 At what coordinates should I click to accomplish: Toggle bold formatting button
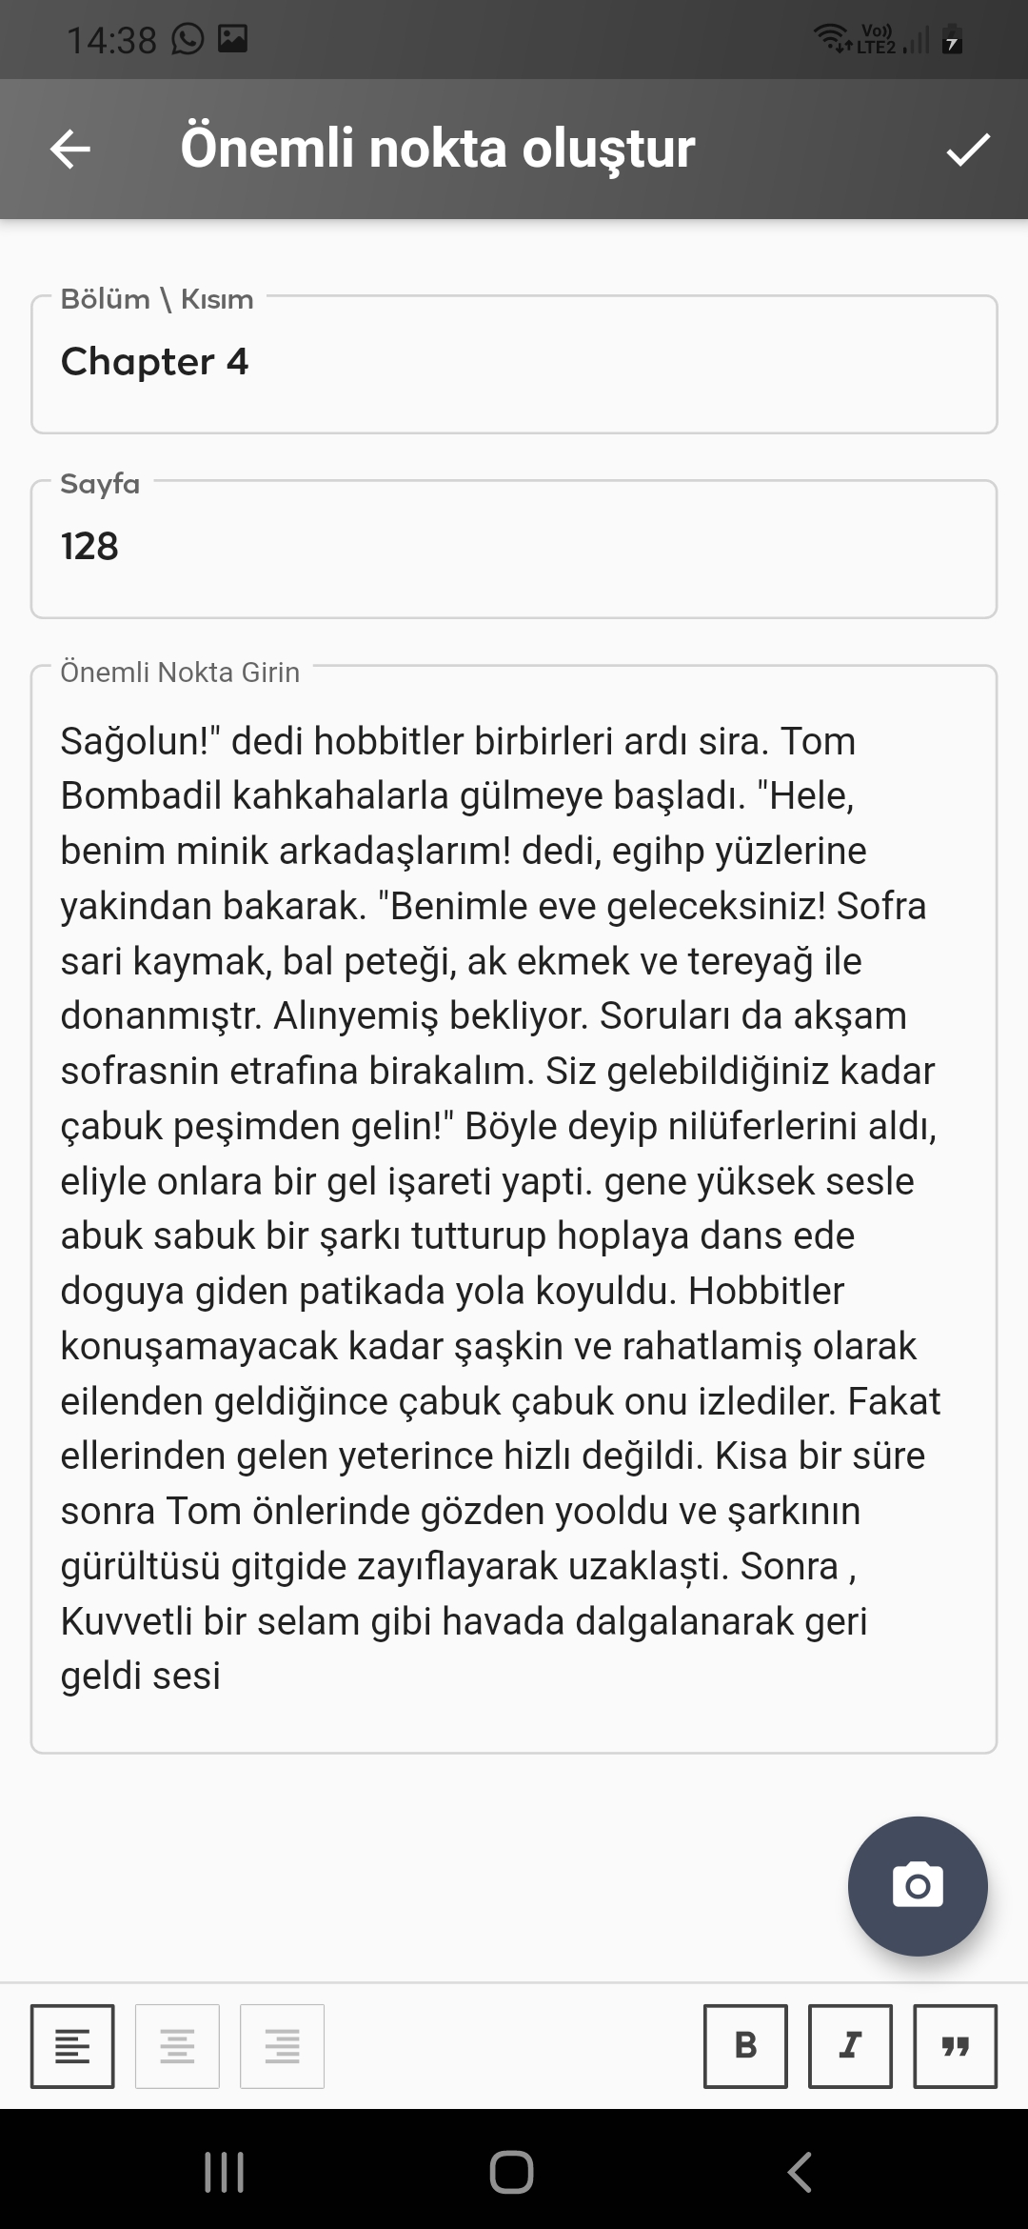click(x=745, y=2045)
